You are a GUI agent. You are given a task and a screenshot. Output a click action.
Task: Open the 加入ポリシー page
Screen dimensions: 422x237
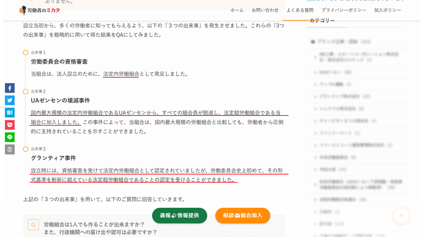[388, 10]
